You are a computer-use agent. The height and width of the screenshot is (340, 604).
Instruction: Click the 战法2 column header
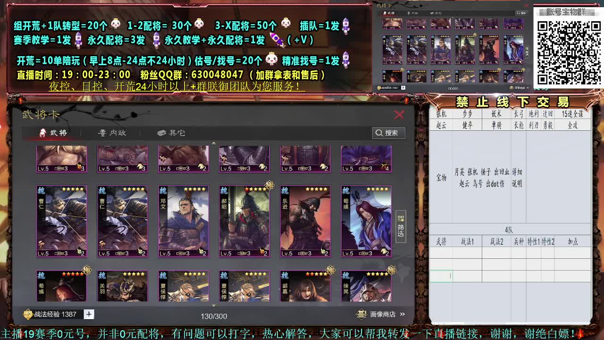pyautogui.click(x=496, y=241)
